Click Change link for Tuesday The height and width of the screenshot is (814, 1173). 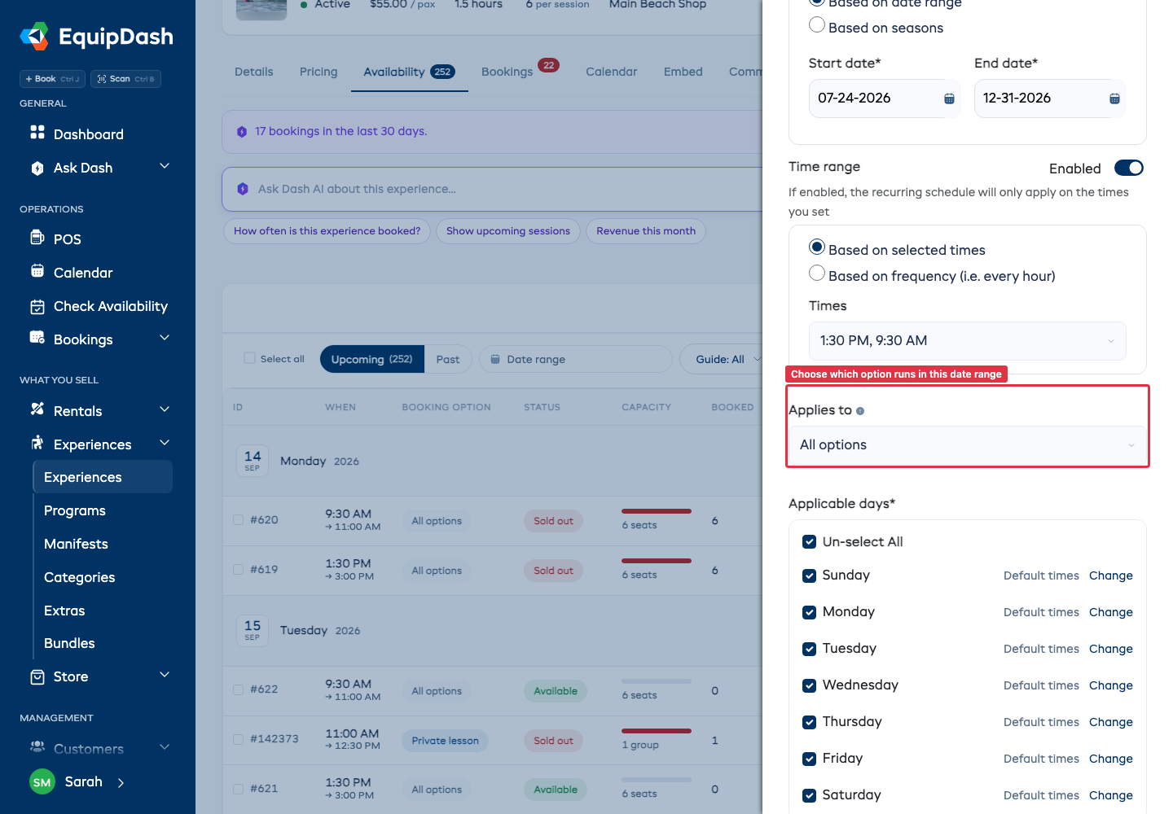tap(1111, 649)
